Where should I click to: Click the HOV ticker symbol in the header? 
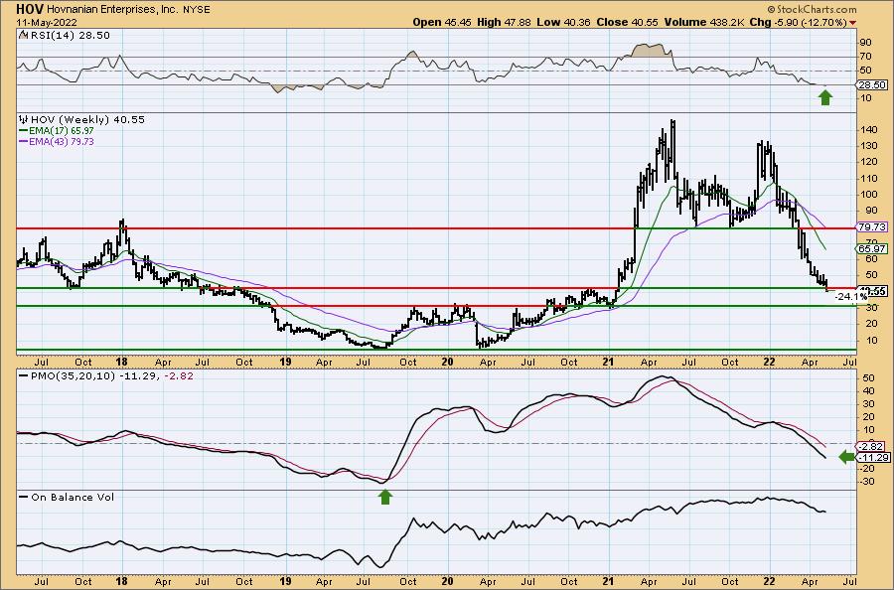click(30, 9)
